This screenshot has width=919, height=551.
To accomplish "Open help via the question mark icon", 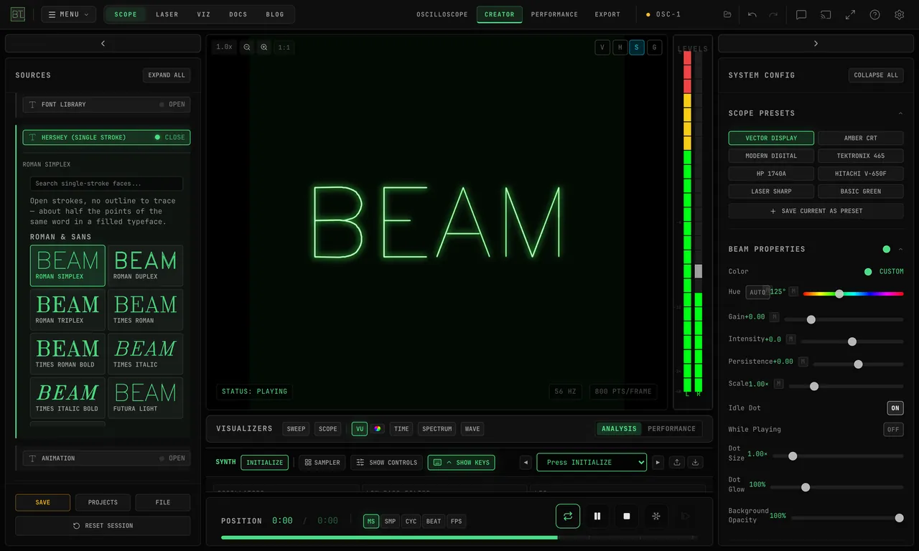I will (874, 14).
